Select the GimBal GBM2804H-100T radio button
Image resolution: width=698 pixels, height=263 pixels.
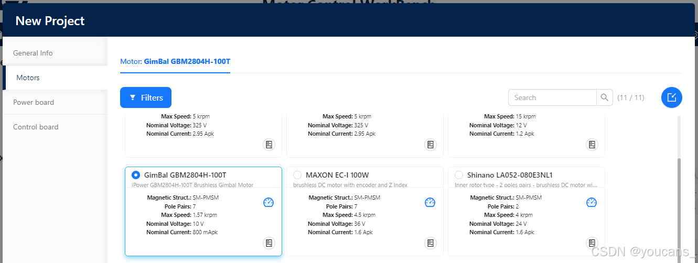click(136, 175)
